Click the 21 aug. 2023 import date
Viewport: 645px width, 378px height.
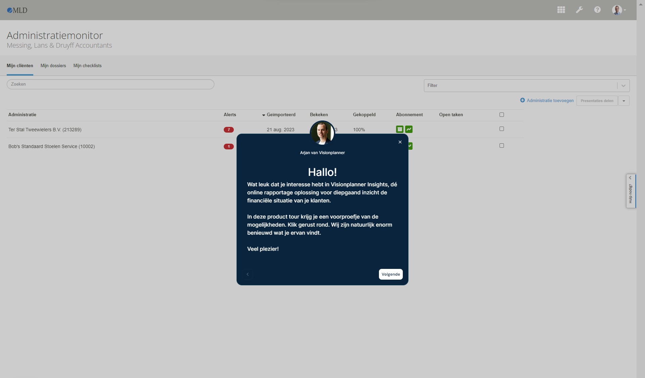click(x=281, y=130)
